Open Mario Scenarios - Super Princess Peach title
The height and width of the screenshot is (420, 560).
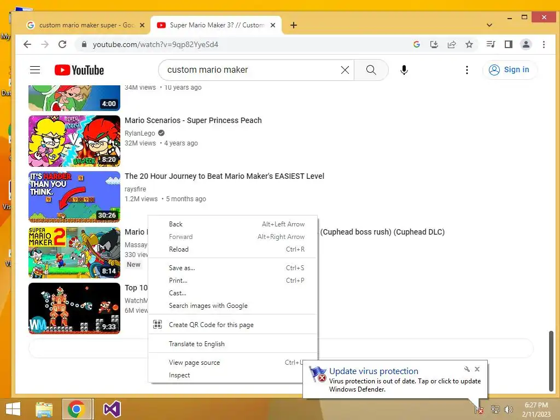pyautogui.click(x=193, y=120)
